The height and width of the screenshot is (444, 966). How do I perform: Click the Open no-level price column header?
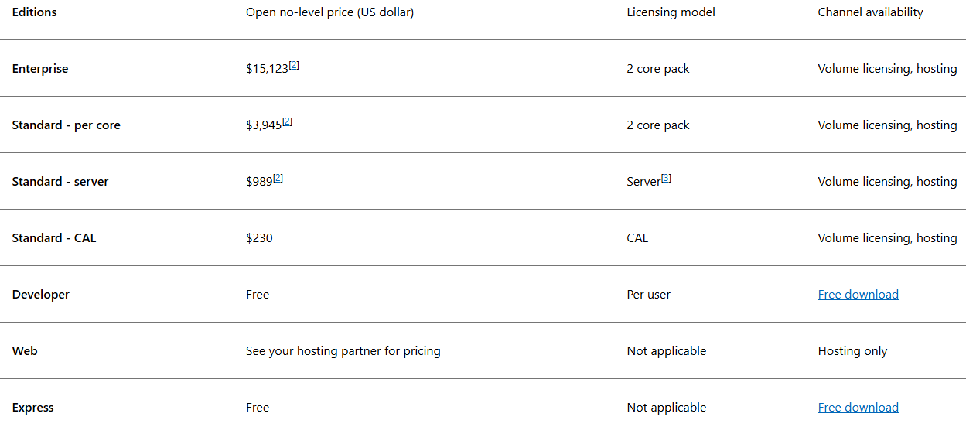(329, 12)
